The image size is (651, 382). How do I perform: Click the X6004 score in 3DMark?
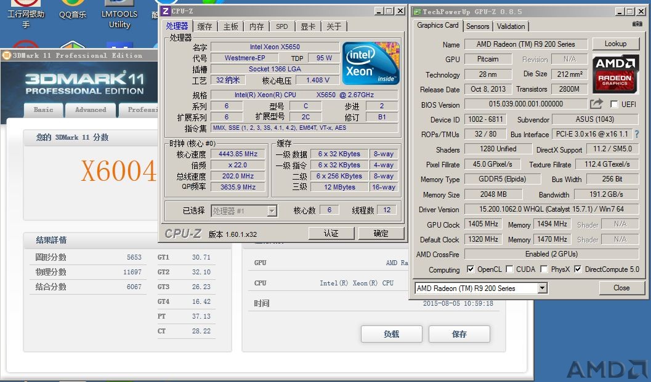119,170
